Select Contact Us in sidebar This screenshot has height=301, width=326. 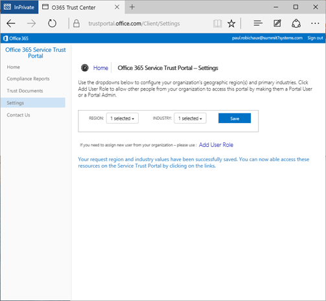click(18, 115)
